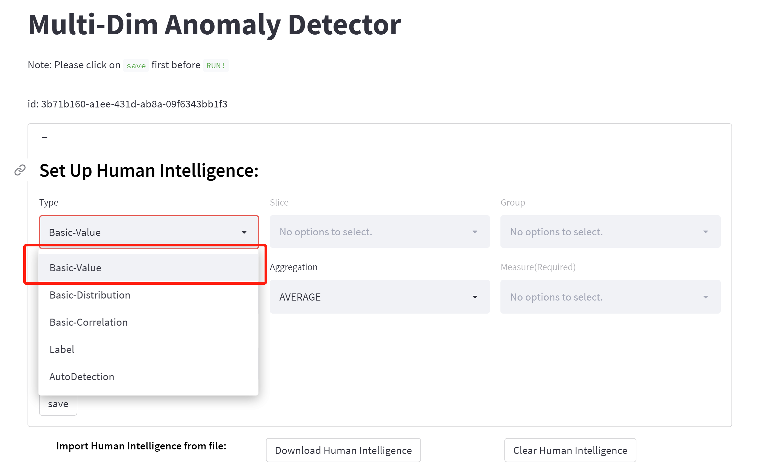This screenshot has width=761, height=465.
Task: Click Download Human Intelligence button
Action: 343,450
